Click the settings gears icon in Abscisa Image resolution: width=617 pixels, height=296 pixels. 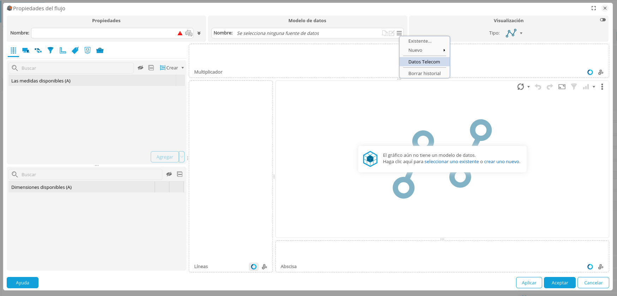tap(601, 267)
